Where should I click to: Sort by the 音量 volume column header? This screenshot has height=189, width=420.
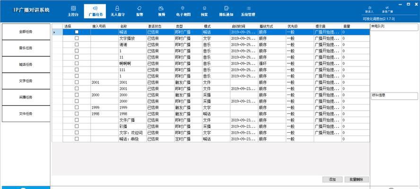click(x=355, y=26)
